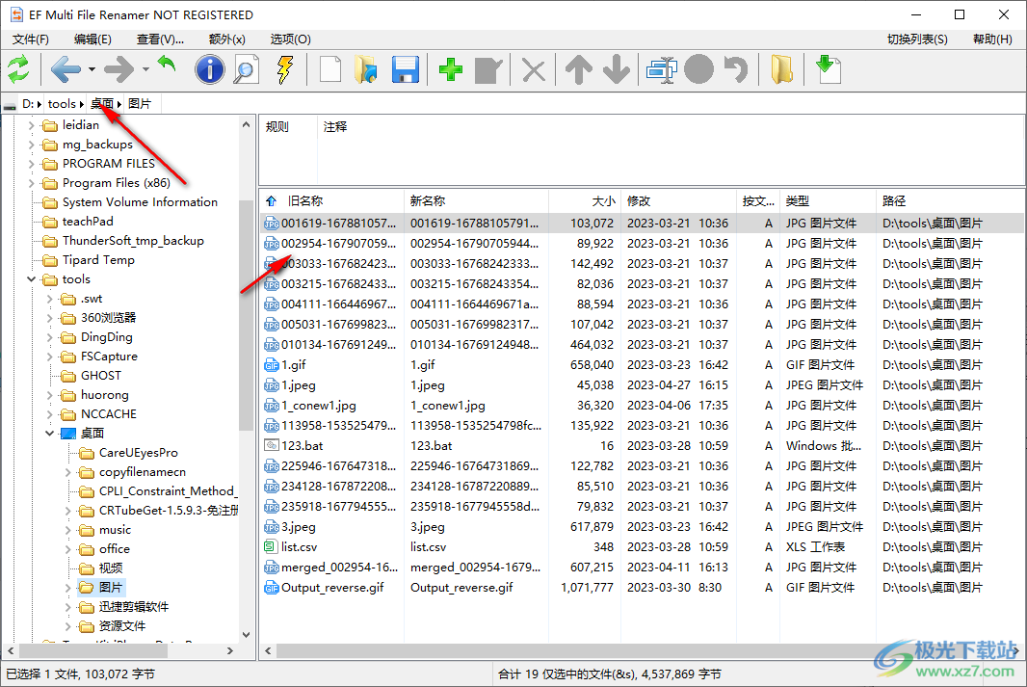Open the 查看(V) menu
Image resolution: width=1027 pixels, height=687 pixels.
tap(160, 40)
